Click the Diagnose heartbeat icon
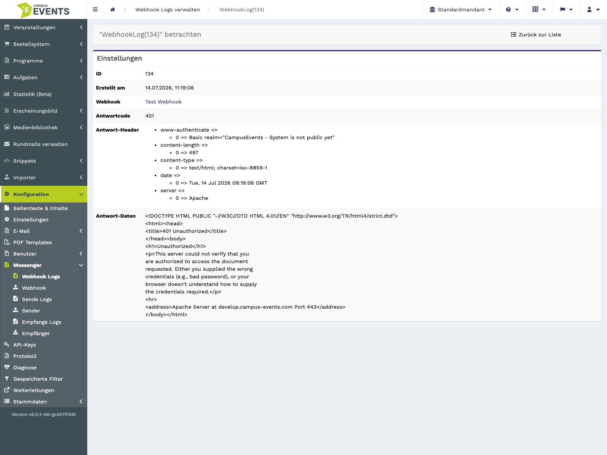Image resolution: width=607 pixels, height=455 pixels. pyautogui.click(x=7, y=367)
